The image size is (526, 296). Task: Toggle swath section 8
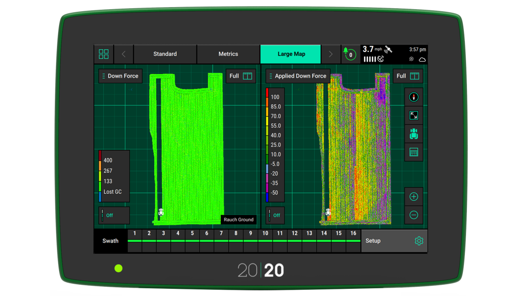(236, 240)
